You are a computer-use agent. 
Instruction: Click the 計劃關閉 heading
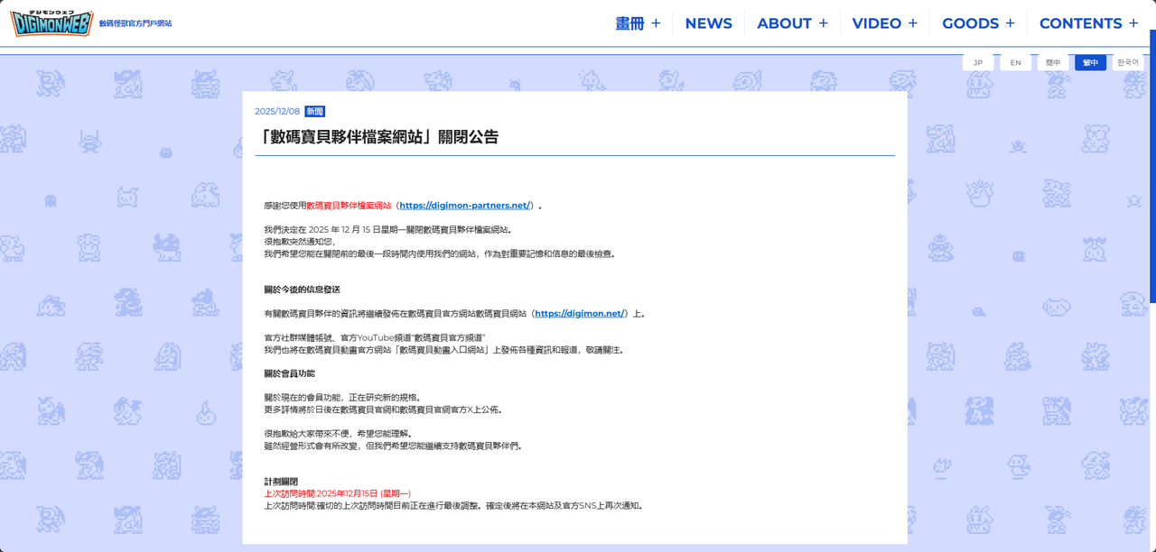[281, 482]
